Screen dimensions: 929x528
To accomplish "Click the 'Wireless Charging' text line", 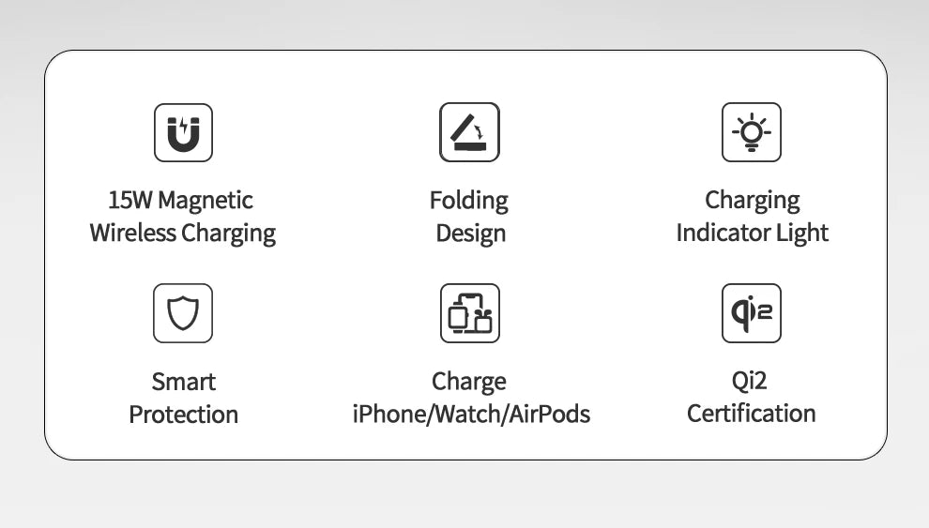I will pyautogui.click(x=182, y=234).
